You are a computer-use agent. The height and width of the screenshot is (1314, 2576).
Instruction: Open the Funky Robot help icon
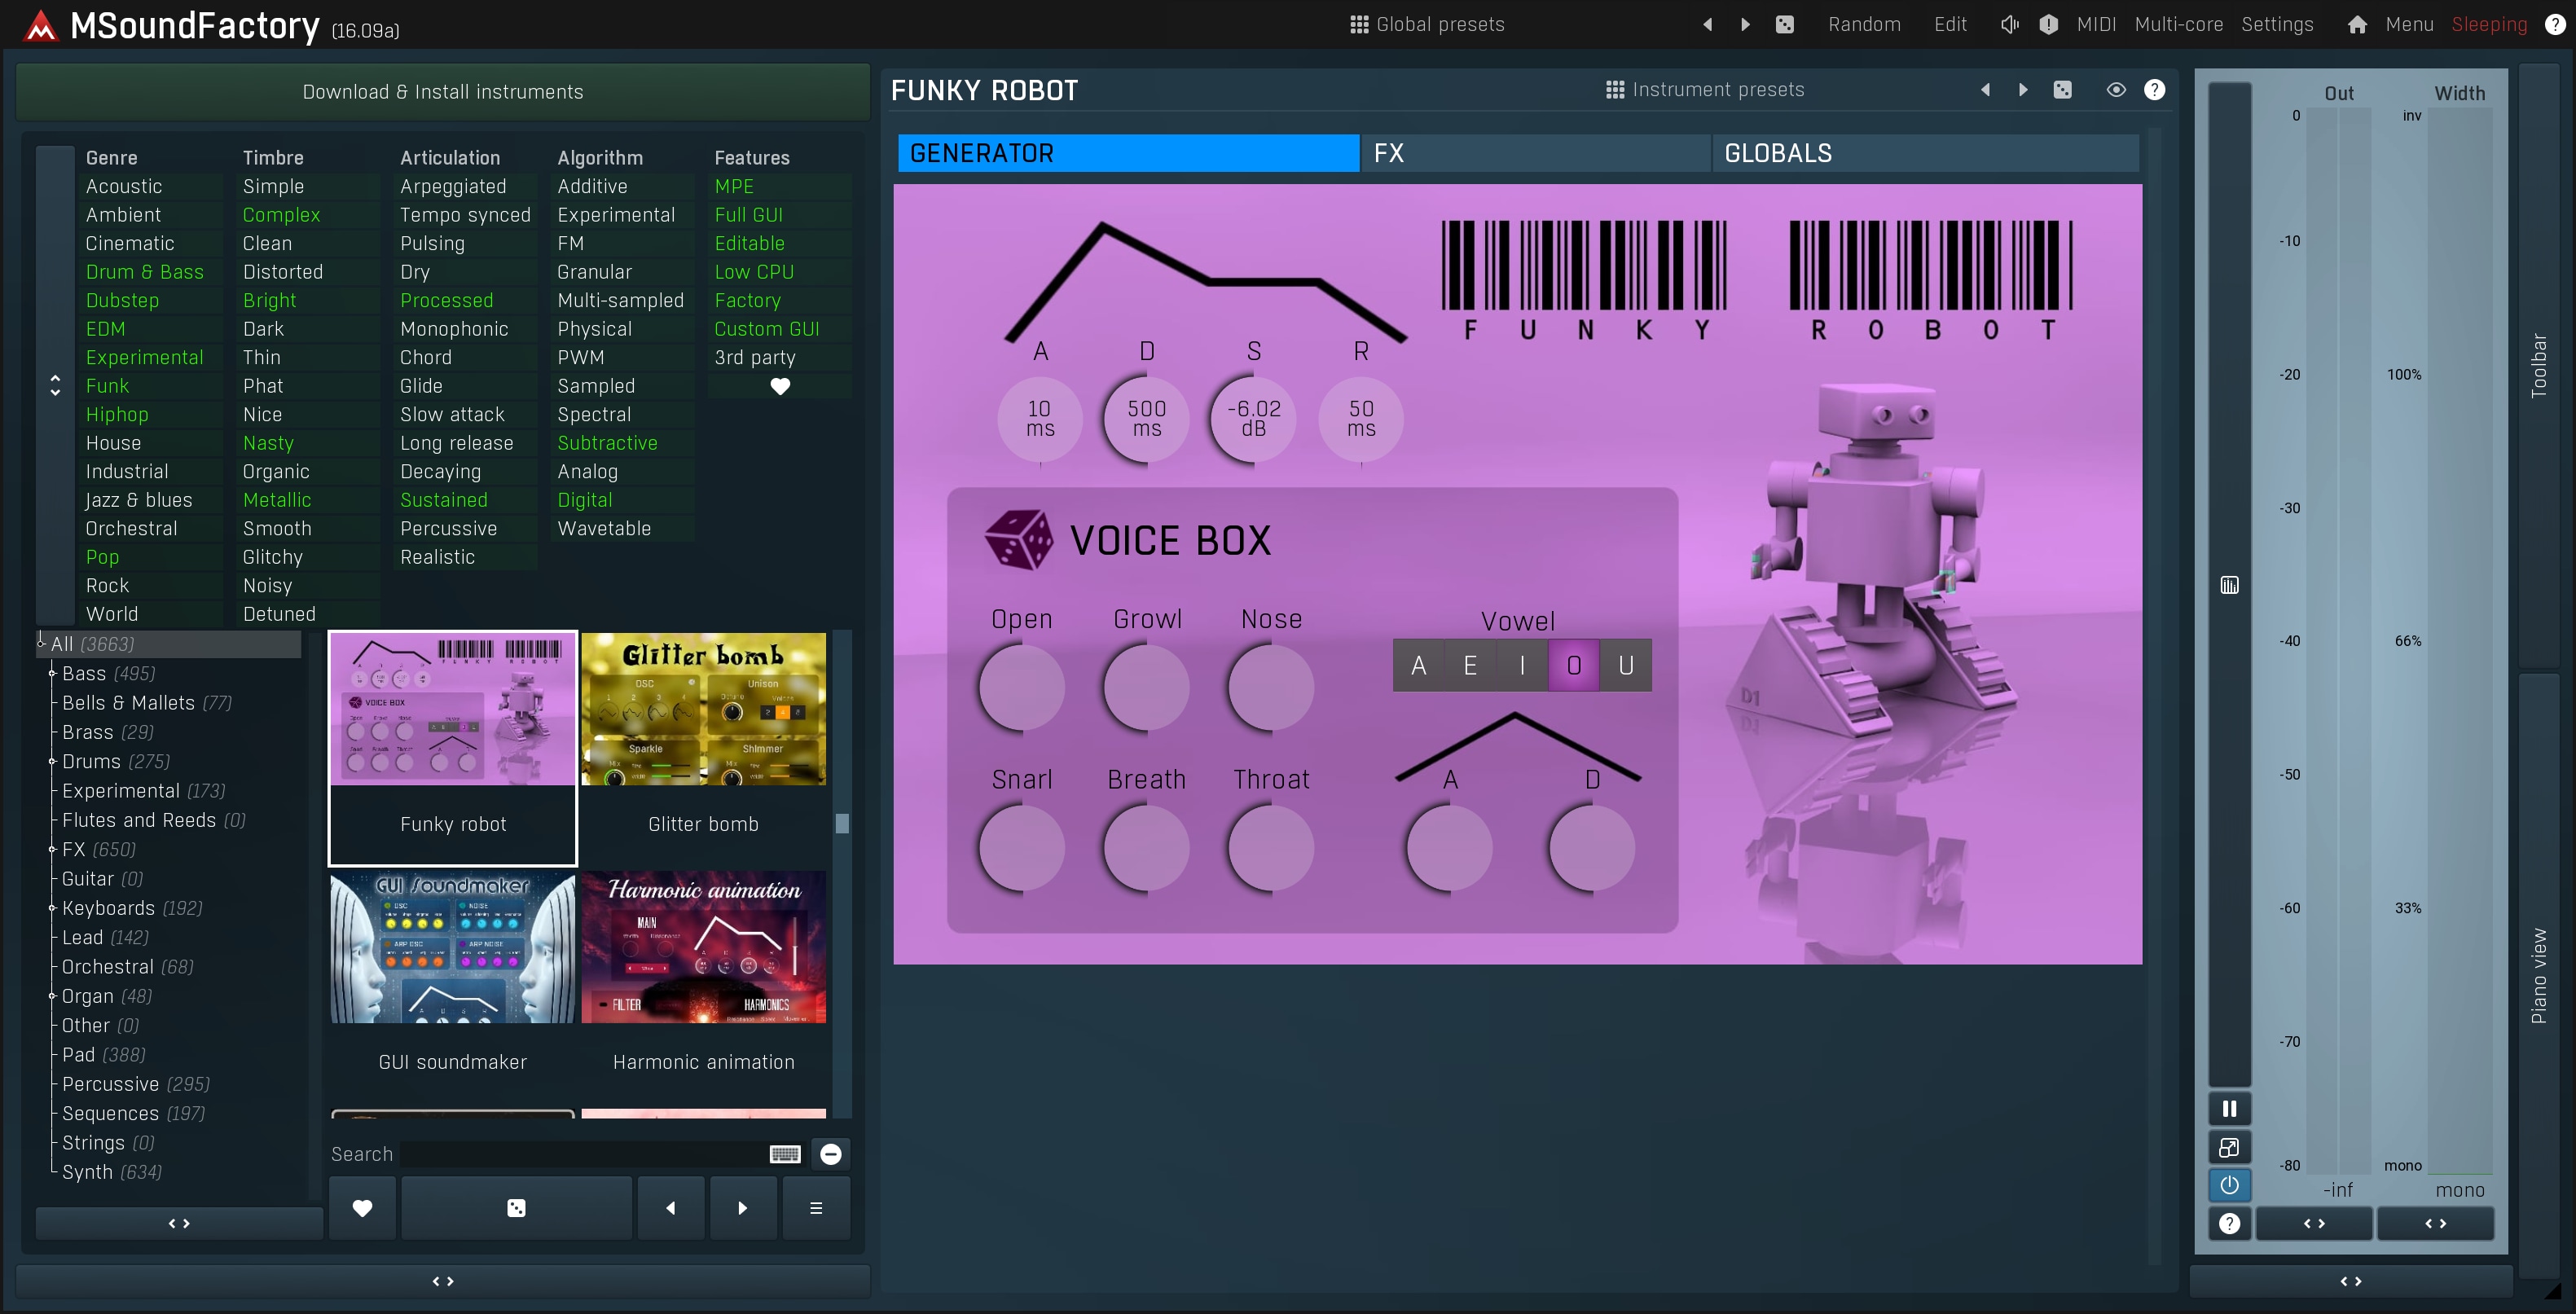coord(2154,89)
